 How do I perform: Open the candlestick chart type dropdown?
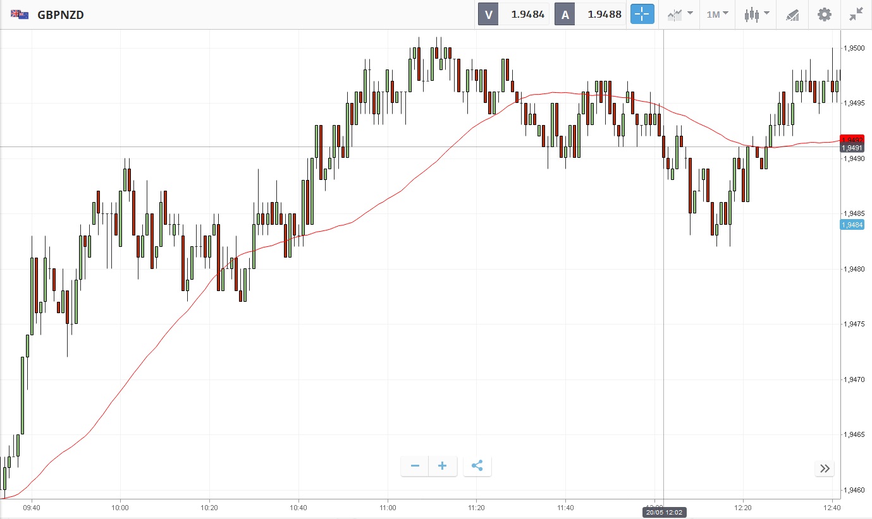point(756,14)
